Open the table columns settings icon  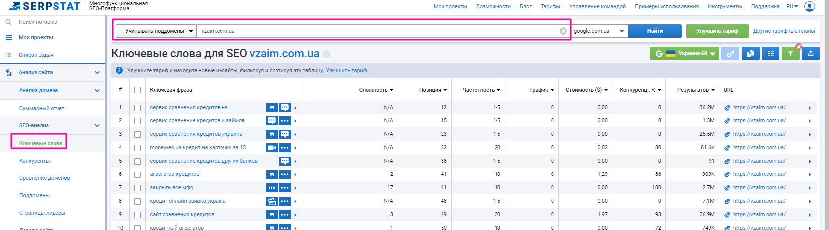(x=771, y=54)
